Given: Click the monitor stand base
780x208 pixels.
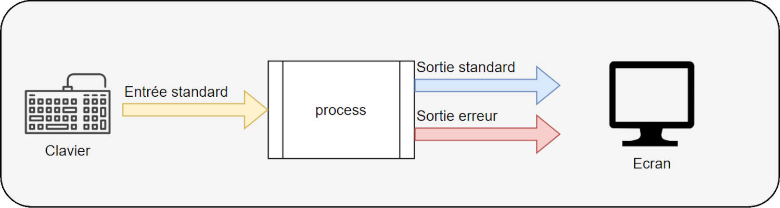Looking at the screenshot, I should (x=652, y=142).
